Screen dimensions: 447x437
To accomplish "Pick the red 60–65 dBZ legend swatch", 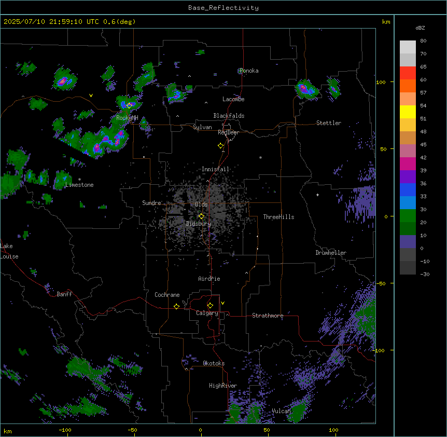I will coord(408,73).
